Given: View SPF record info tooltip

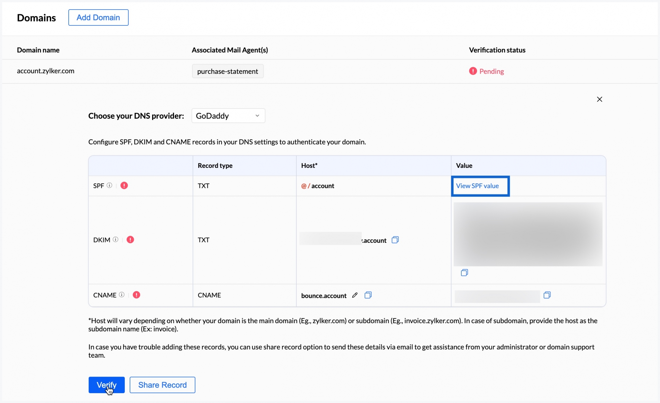Looking at the screenshot, I should pyautogui.click(x=110, y=185).
